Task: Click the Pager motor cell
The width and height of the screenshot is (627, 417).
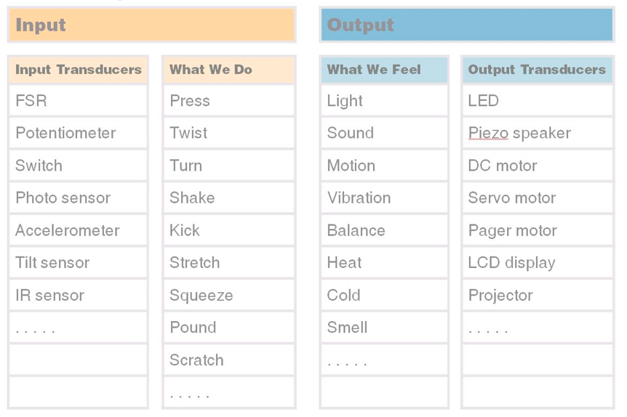Action: point(538,230)
